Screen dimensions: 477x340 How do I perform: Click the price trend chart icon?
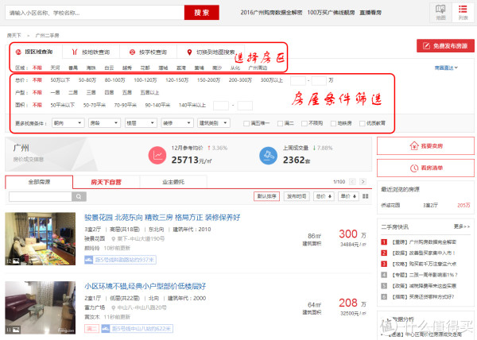tap(157, 155)
